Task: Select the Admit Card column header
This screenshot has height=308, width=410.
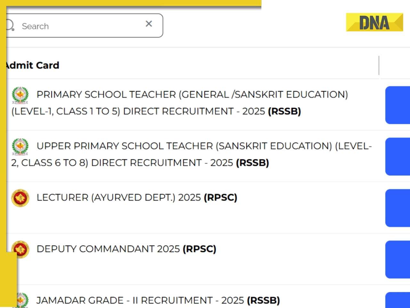Action: 33,65
